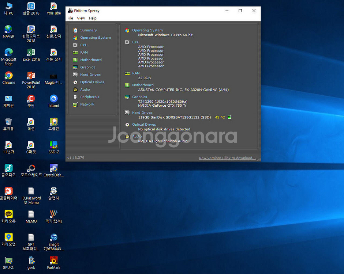Click the Hard Drives heading in summary pane
344x274 pixels.
pyautogui.click(x=142, y=113)
